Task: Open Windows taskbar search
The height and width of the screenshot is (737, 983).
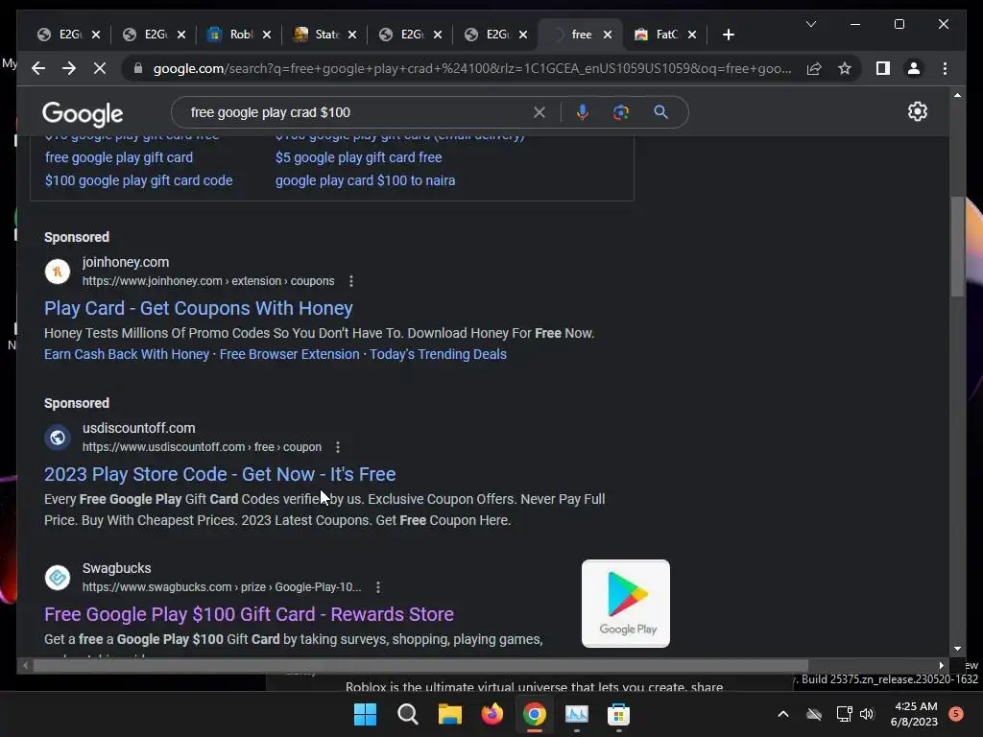Action: (x=407, y=714)
